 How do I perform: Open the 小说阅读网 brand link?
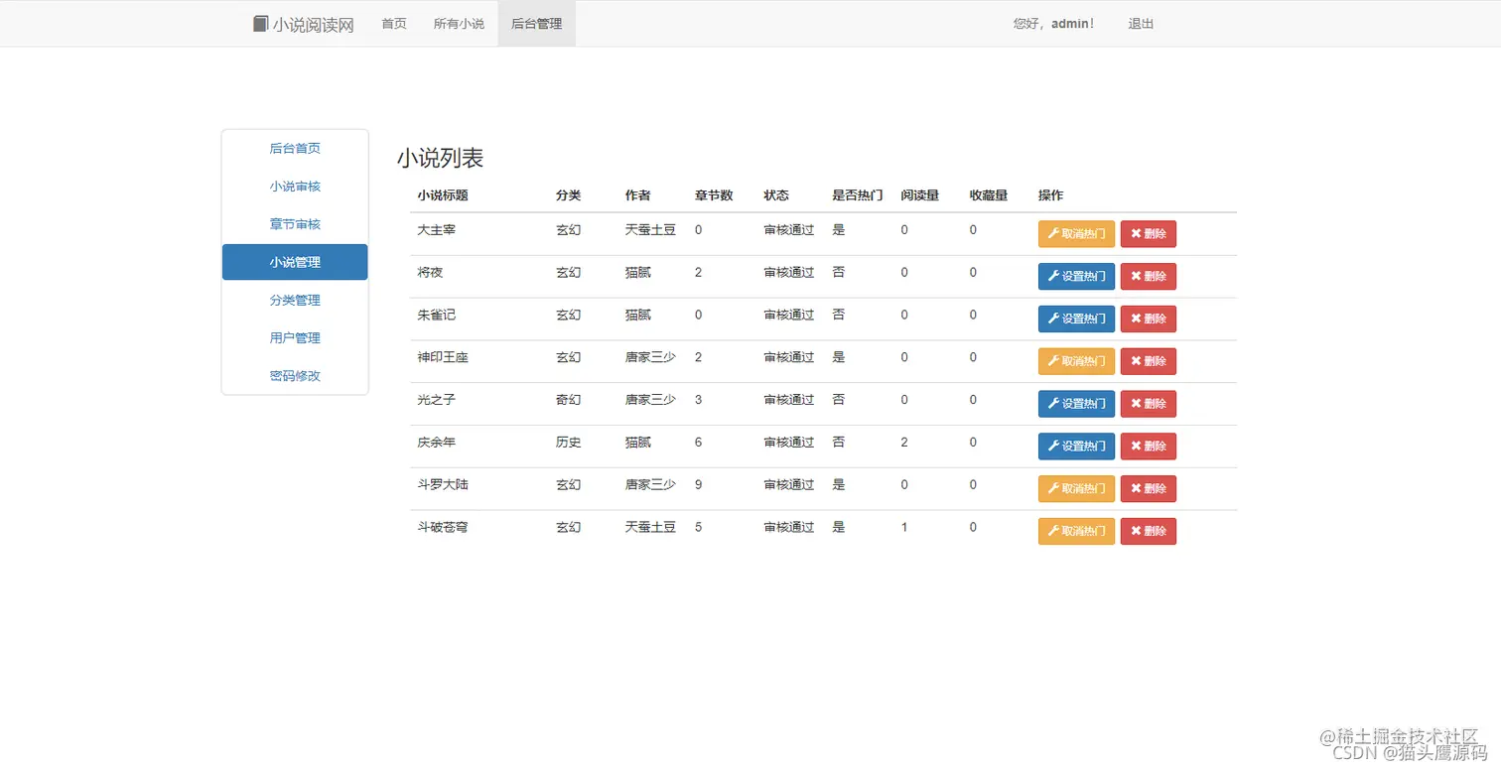pos(304,24)
